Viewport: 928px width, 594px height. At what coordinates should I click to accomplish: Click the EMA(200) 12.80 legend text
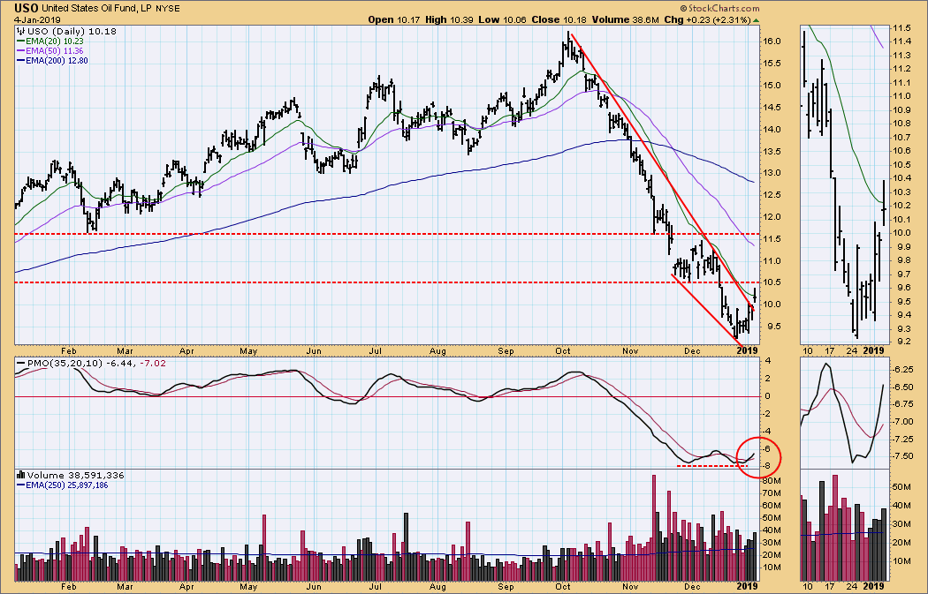click(57, 60)
